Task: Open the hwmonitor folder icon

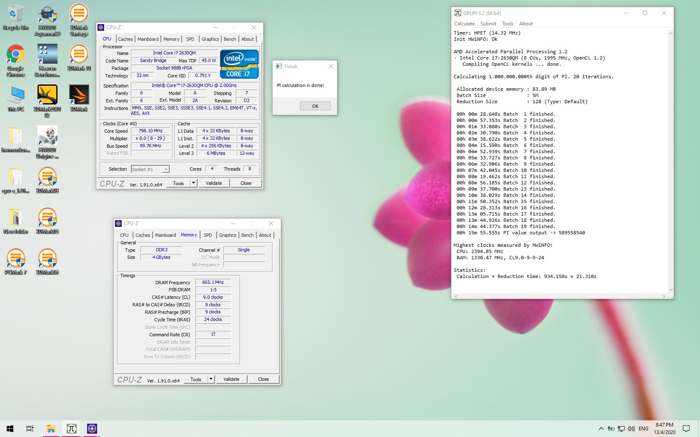Action: click(15, 139)
